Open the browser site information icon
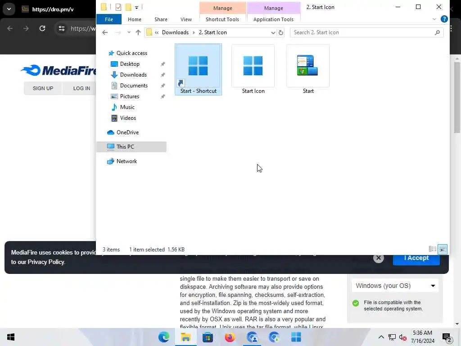 (61, 28)
